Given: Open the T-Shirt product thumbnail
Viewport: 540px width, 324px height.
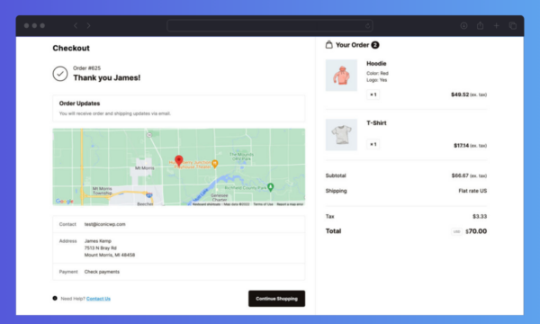Looking at the screenshot, I should (x=341, y=135).
